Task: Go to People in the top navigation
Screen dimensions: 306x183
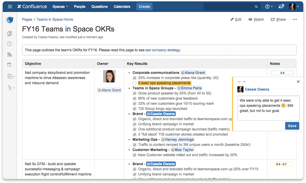Action: coord(80,6)
